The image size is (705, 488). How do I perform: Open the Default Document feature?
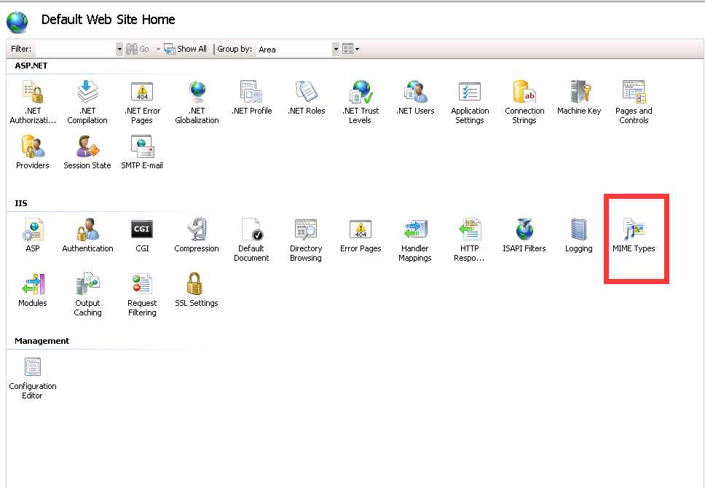(x=251, y=240)
